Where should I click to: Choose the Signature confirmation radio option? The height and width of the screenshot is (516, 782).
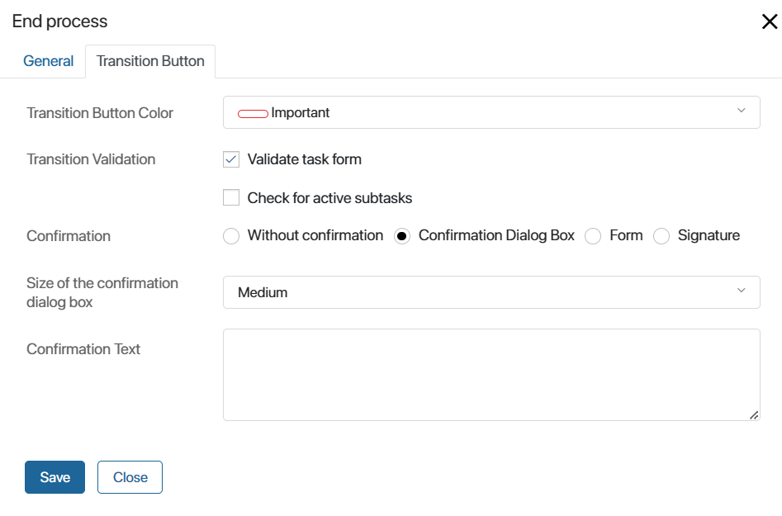coord(661,236)
